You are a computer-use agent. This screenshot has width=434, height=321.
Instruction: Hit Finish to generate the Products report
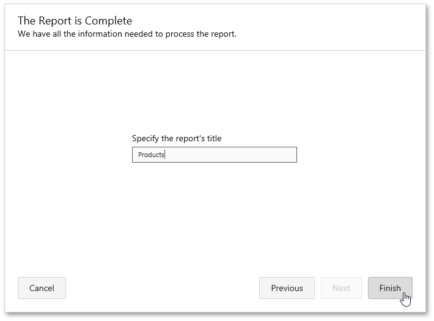[390, 288]
